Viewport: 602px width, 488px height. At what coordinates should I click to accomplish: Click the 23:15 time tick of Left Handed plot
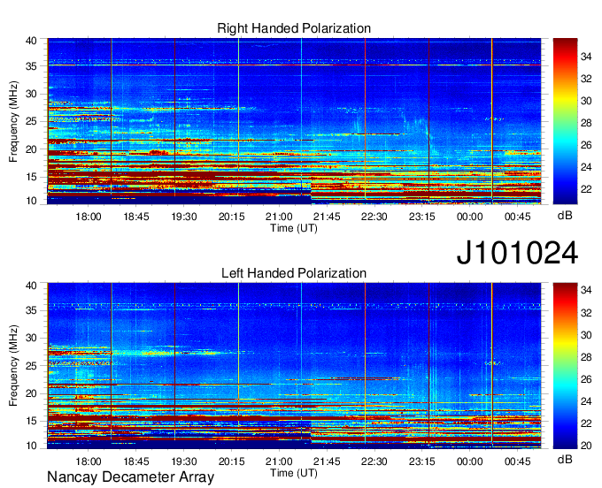(x=421, y=461)
